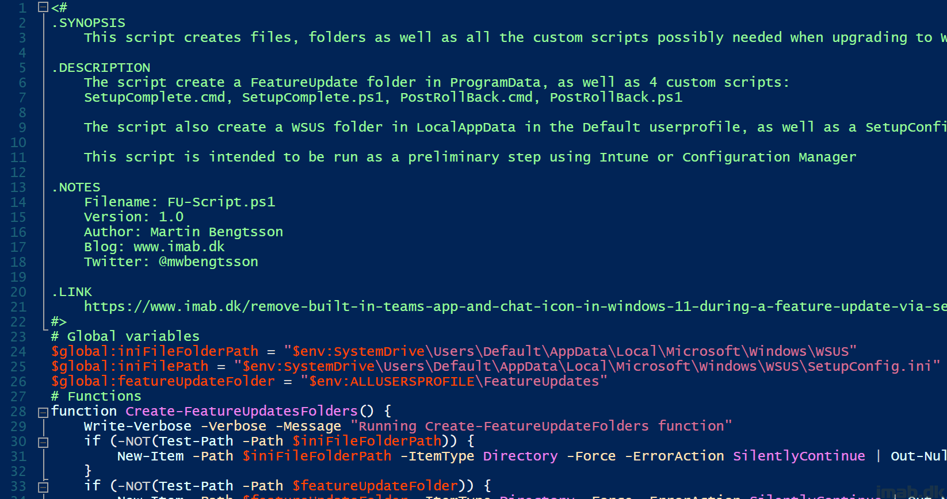Screen dimensions: 947x499
Task: Place cursor on $global:featureUpdateFolder variable
Action: click(x=163, y=381)
